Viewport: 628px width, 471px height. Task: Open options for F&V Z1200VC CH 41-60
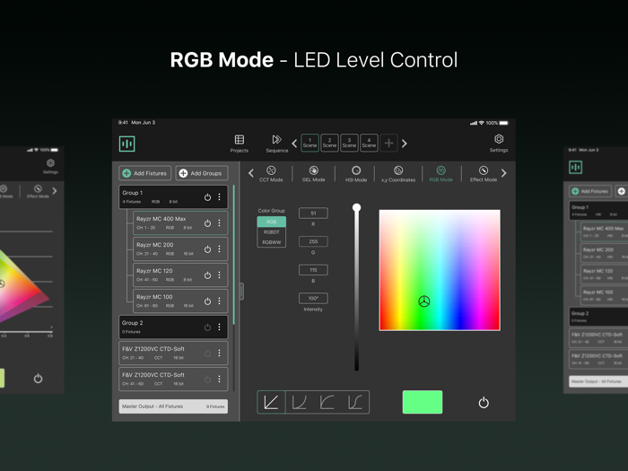[x=219, y=379]
